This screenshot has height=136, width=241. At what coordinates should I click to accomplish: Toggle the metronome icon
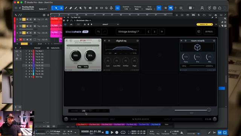pyautogui.click(x=182, y=133)
